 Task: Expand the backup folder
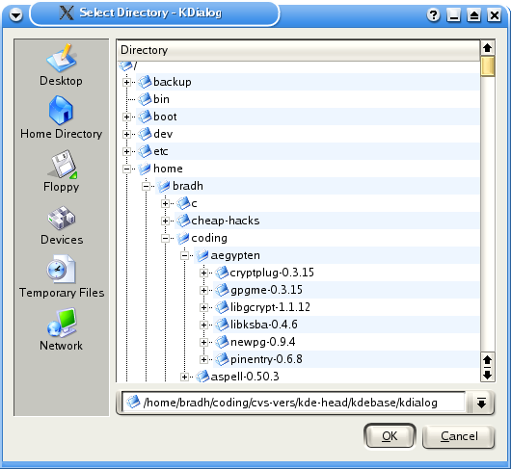126,82
